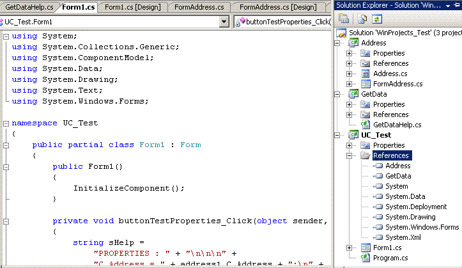Open the Form1.cs [Design] tab
The width and height of the screenshot is (462, 268).
pos(132,7)
